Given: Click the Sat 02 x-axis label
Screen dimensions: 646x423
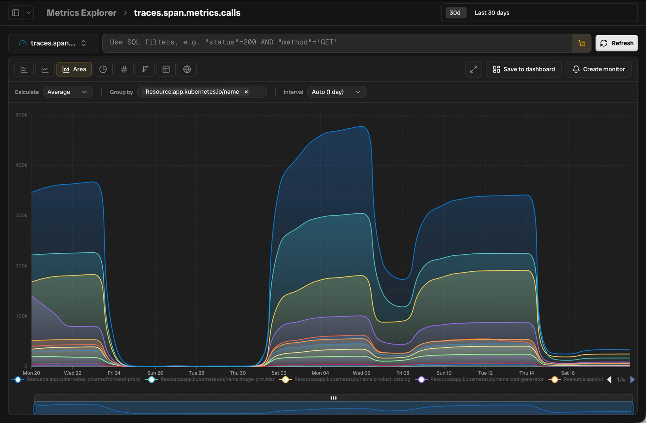Looking at the screenshot, I should tap(279, 373).
